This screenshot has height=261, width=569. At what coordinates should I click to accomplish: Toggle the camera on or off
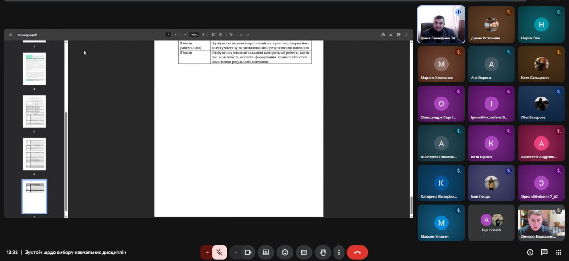(248, 252)
